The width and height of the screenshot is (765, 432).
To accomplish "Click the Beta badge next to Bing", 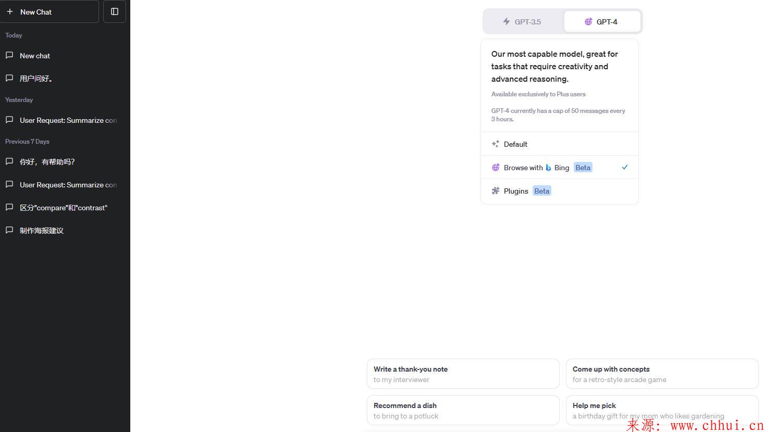I will [583, 167].
